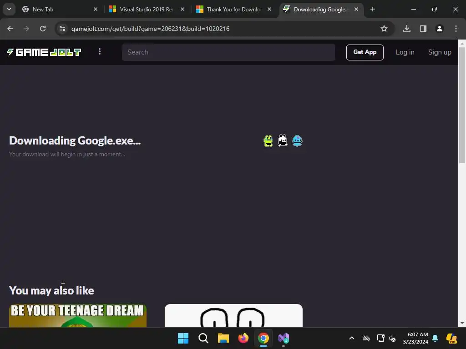Screen dimensions: 466x349
Task: Click the address bar URL
Action: 150,29
